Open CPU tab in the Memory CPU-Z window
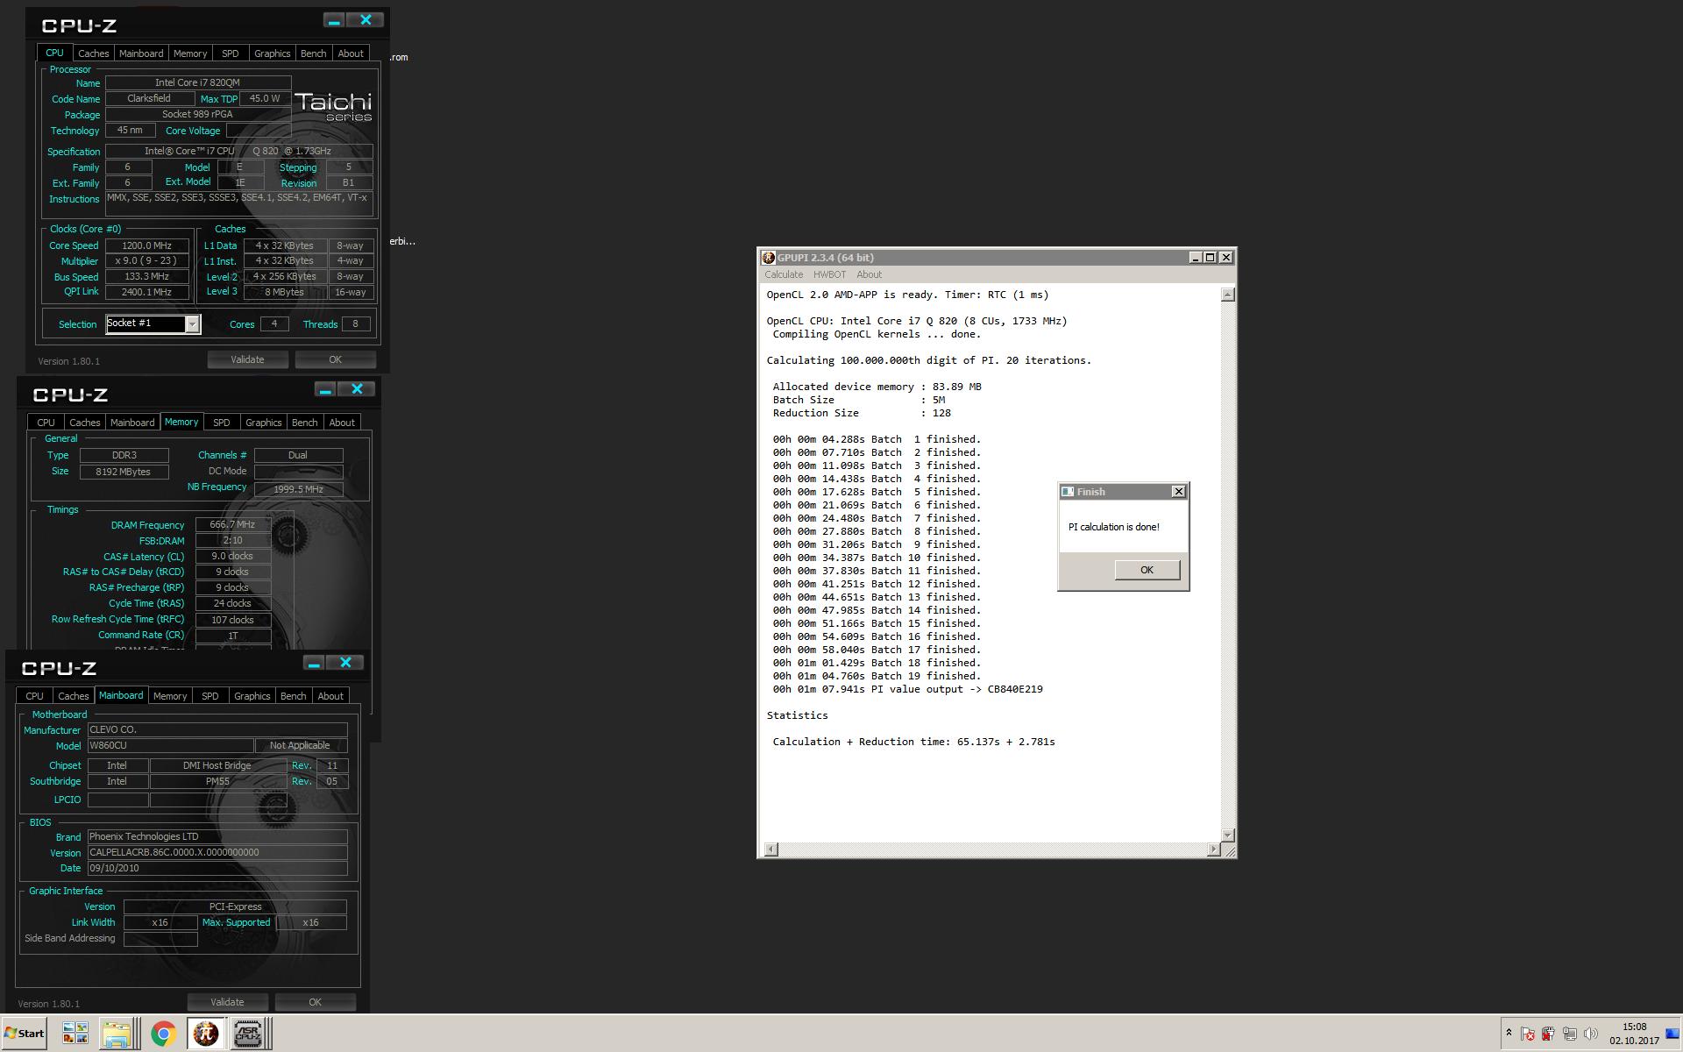The height and width of the screenshot is (1052, 1683). click(46, 423)
